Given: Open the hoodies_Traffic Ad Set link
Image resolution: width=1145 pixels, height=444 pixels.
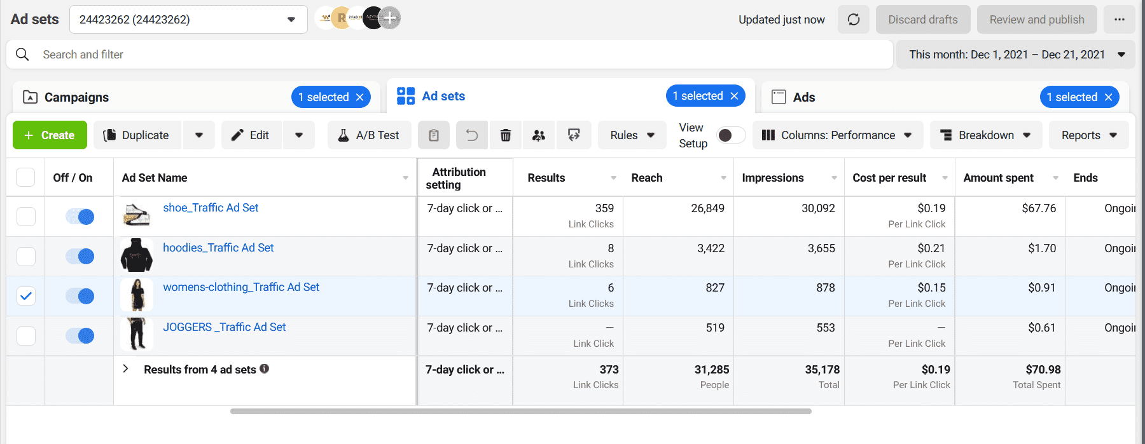Looking at the screenshot, I should pyautogui.click(x=218, y=248).
